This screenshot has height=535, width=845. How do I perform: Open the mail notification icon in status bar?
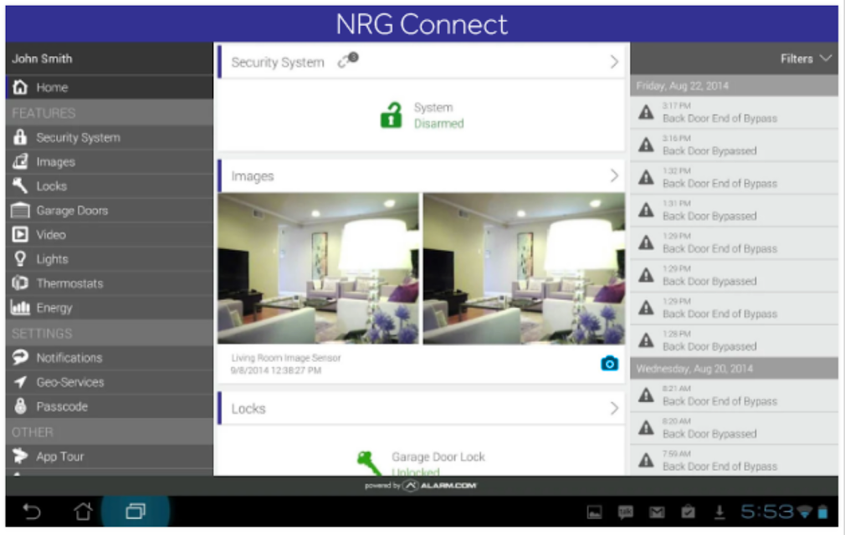tap(657, 512)
